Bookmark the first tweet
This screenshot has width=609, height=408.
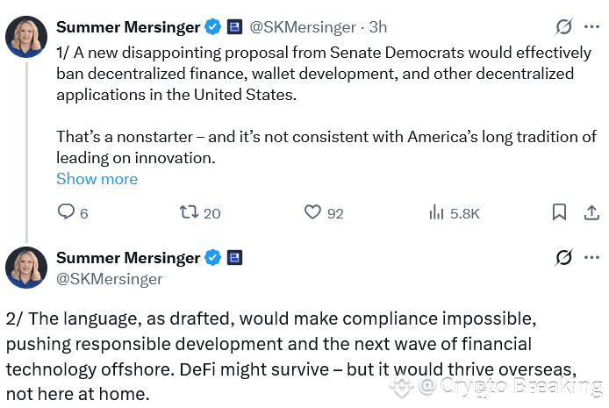[559, 212]
